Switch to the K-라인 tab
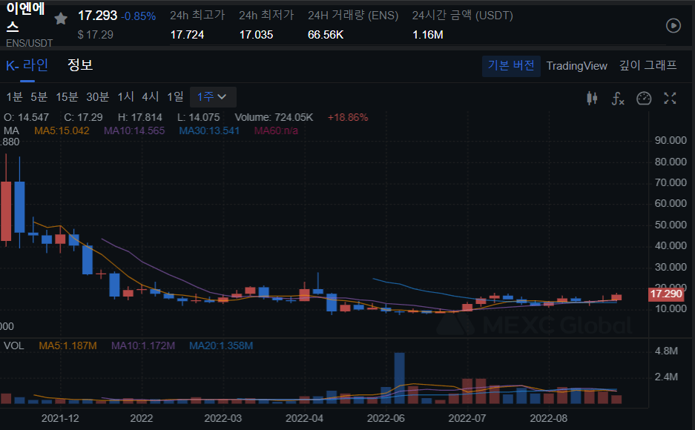Screen dimensions: 695x430 [x=27, y=65]
